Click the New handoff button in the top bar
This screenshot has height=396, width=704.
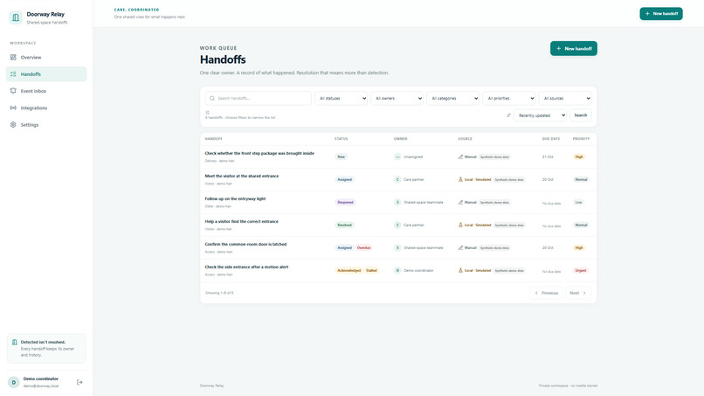pyautogui.click(x=661, y=13)
